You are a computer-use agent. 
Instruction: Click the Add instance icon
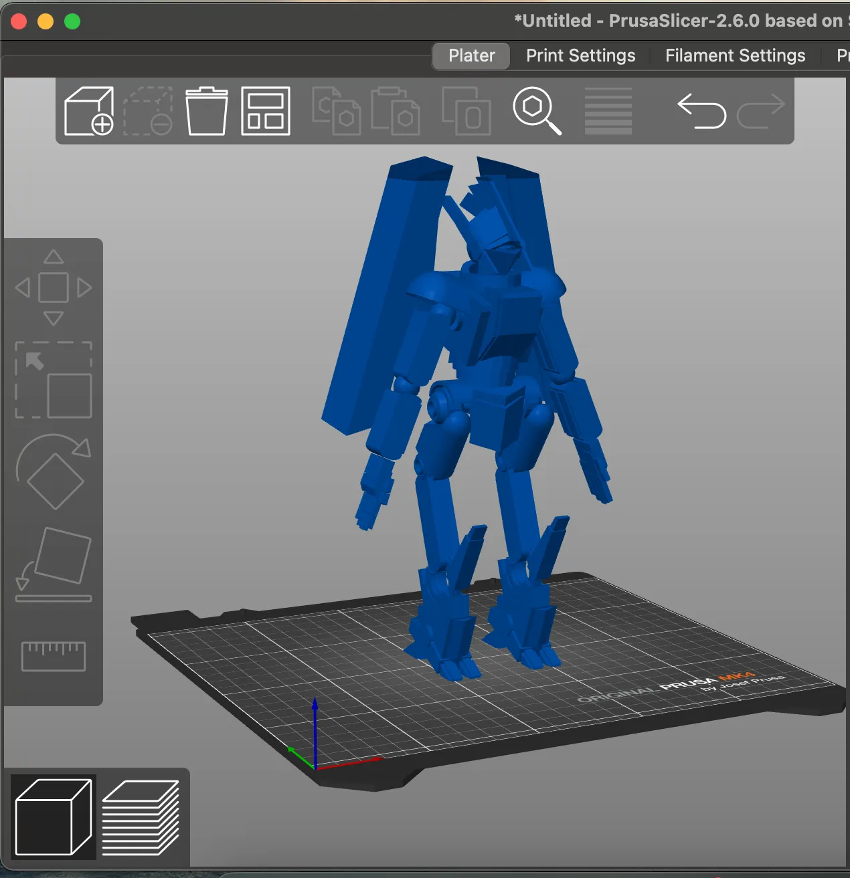pos(466,111)
